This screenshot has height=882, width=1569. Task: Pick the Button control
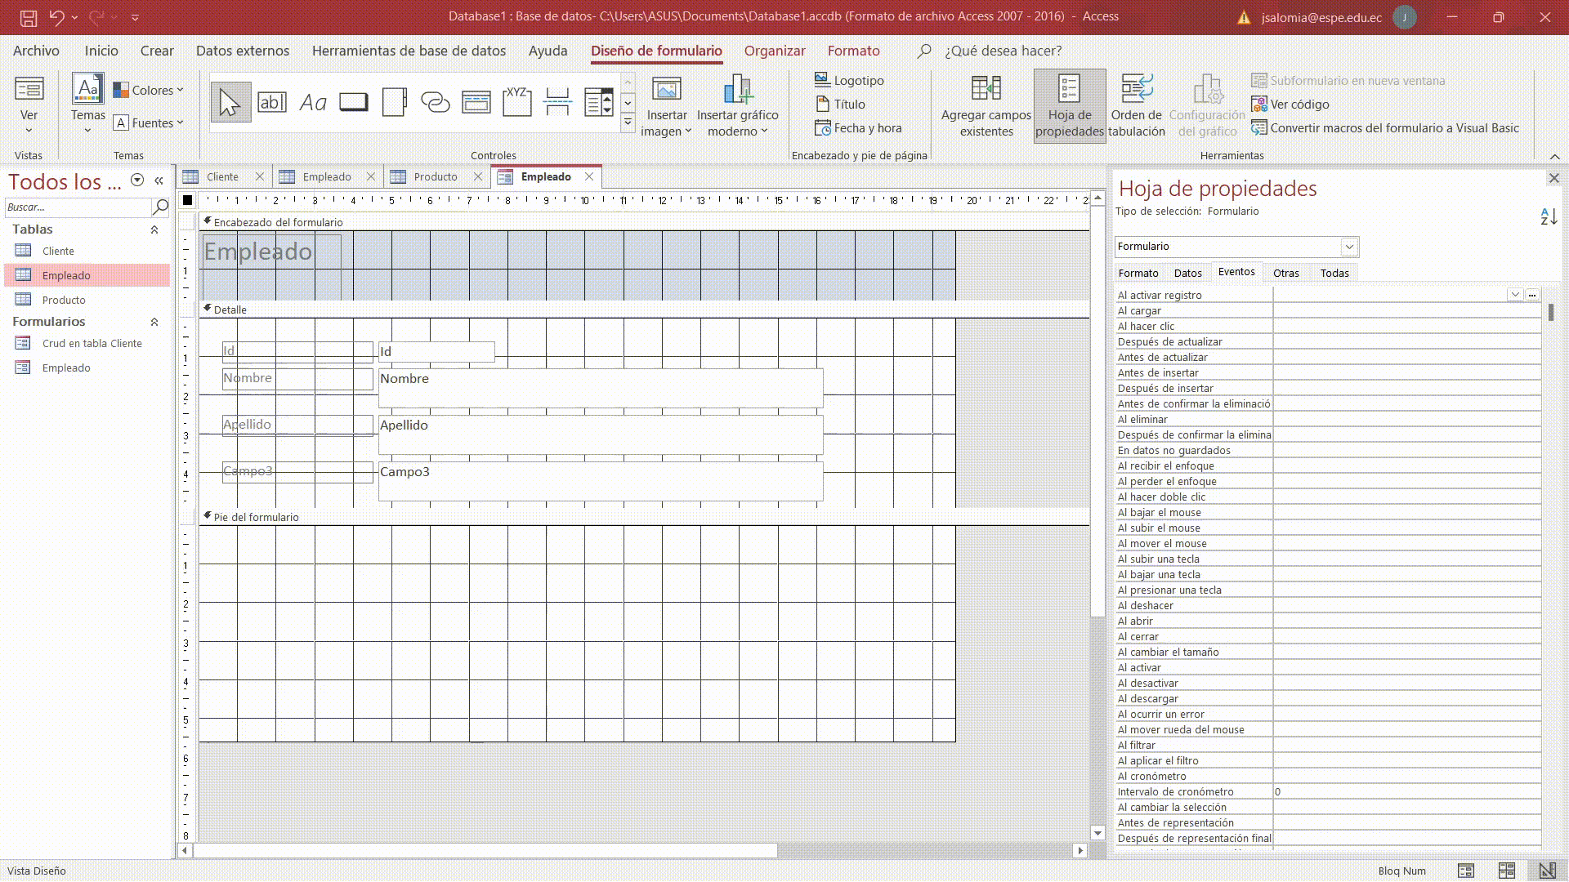pos(354,102)
